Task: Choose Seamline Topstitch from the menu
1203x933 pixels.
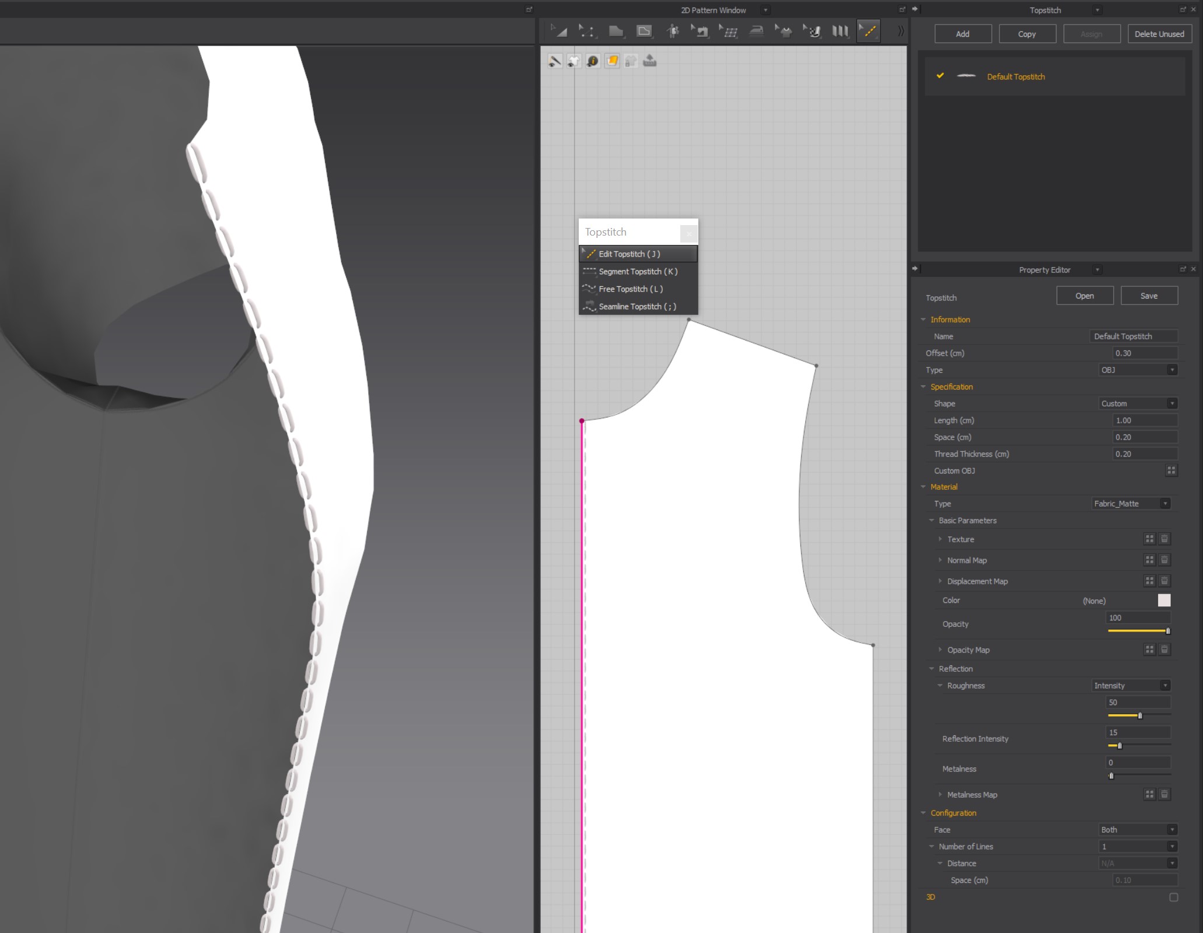Action: (638, 307)
